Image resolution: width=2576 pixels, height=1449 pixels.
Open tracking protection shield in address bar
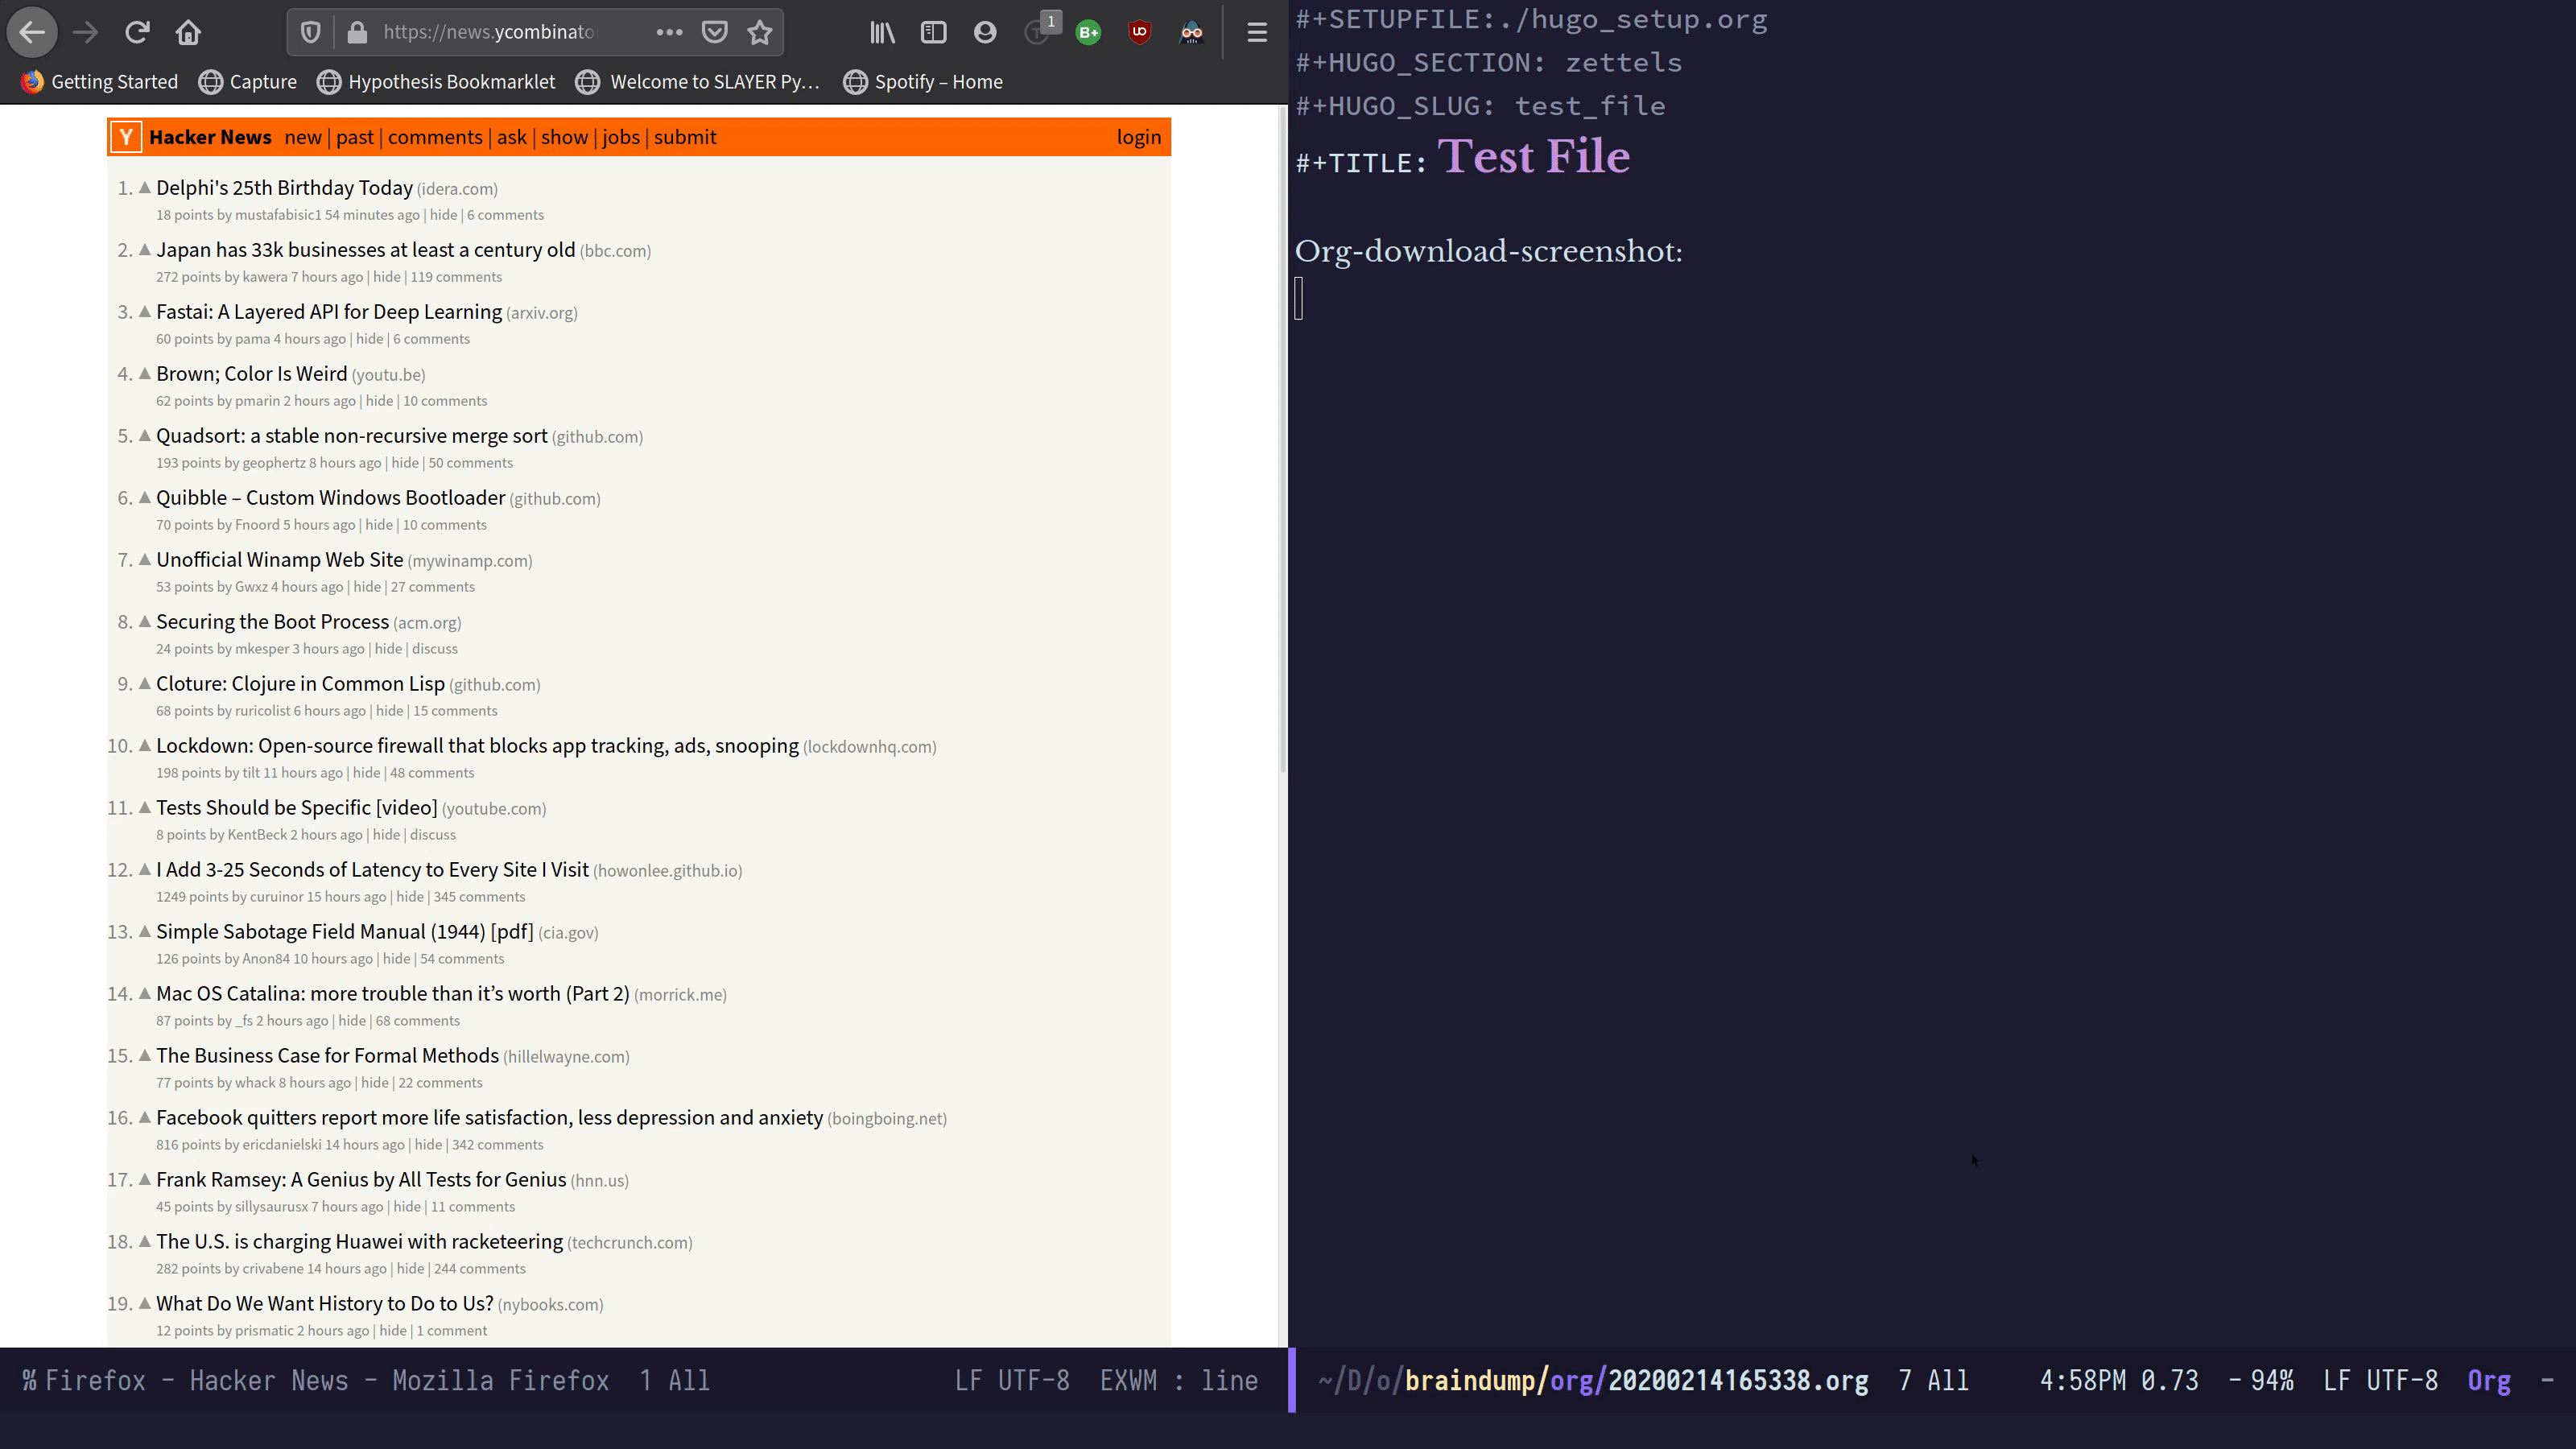coord(311,32)
